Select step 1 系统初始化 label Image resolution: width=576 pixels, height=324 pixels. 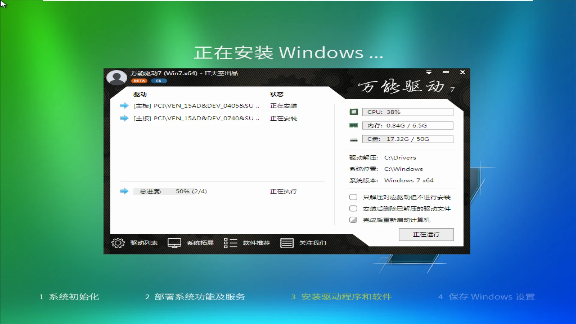(69, 297)
